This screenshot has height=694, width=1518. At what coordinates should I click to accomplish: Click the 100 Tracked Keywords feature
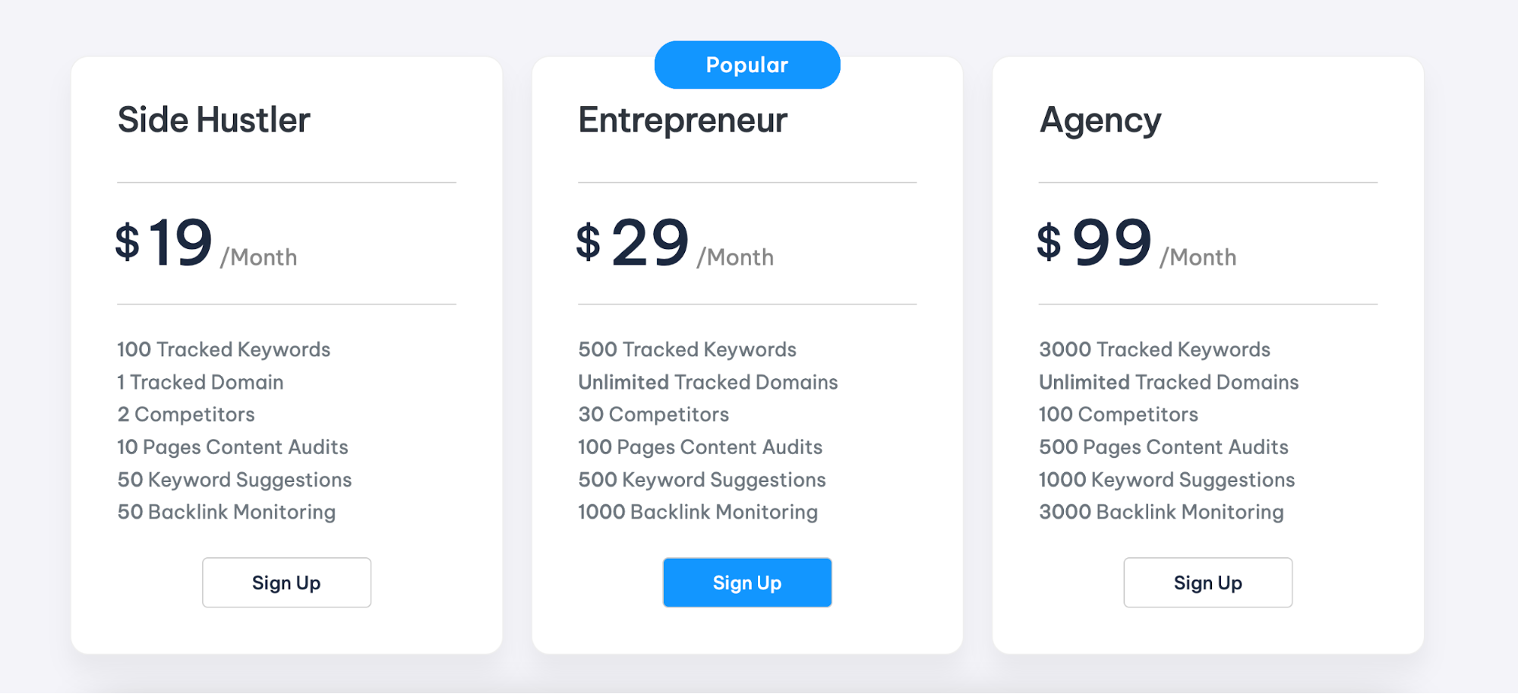tap(223, 349)
